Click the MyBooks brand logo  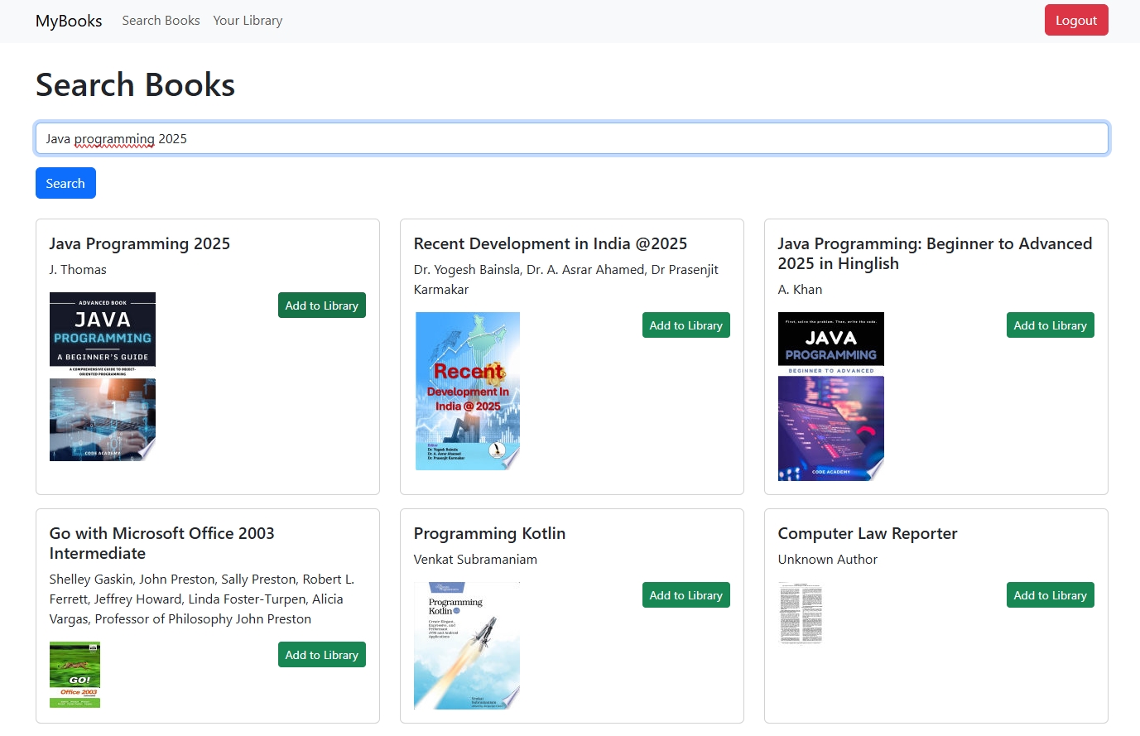coord(68,21)
